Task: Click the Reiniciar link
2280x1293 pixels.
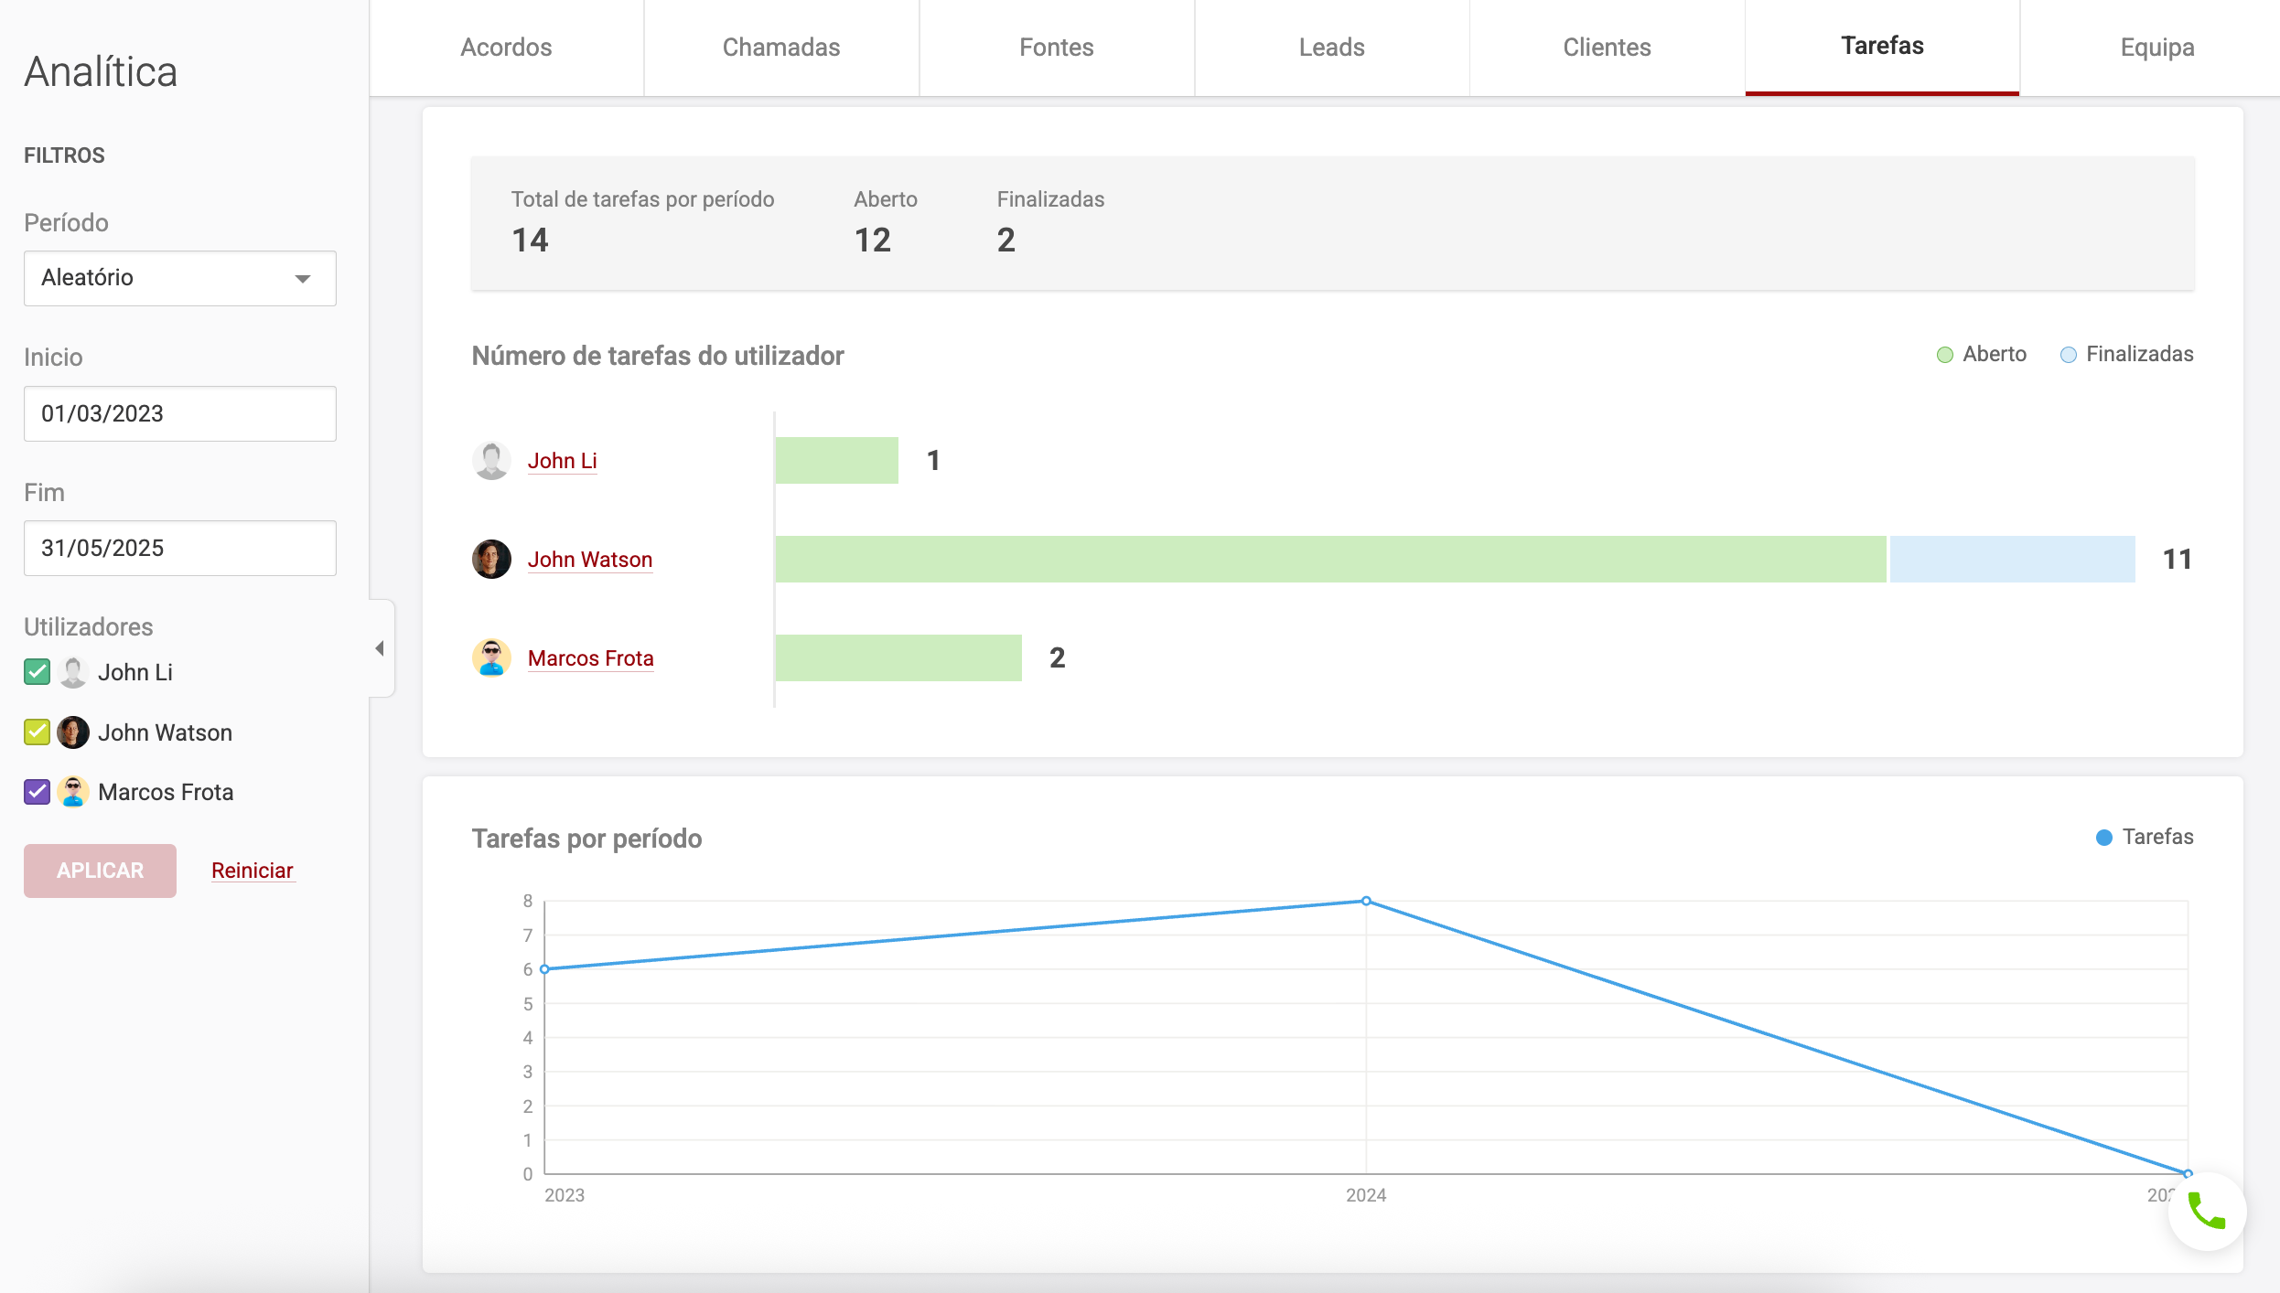Action: (252, 871)
